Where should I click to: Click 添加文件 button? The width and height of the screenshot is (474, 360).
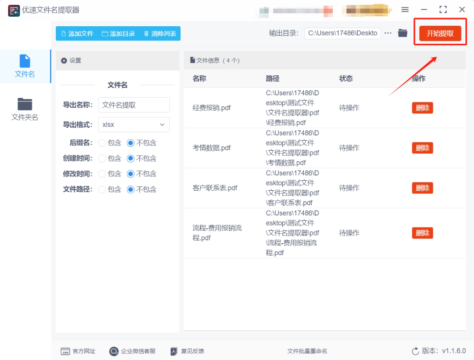pyautogui.click(x=77, y=33)
